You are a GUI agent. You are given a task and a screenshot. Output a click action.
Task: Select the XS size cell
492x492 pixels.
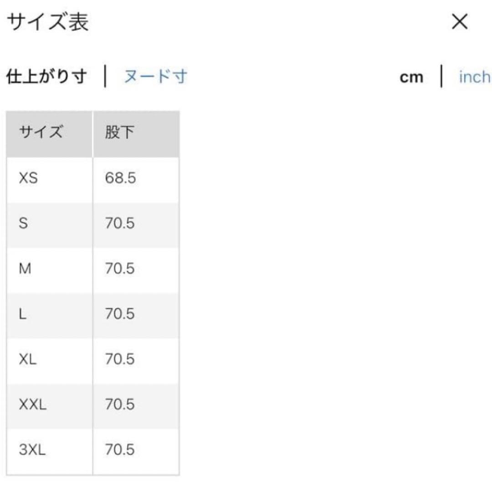click(x=28, y=178)
